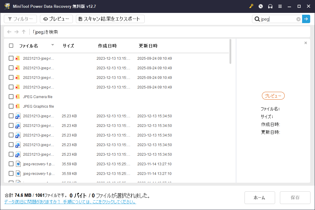The image size is (315, 210).
Task: Click the プレビュー preview toolbar item
Action: click(x=56, y=19)
